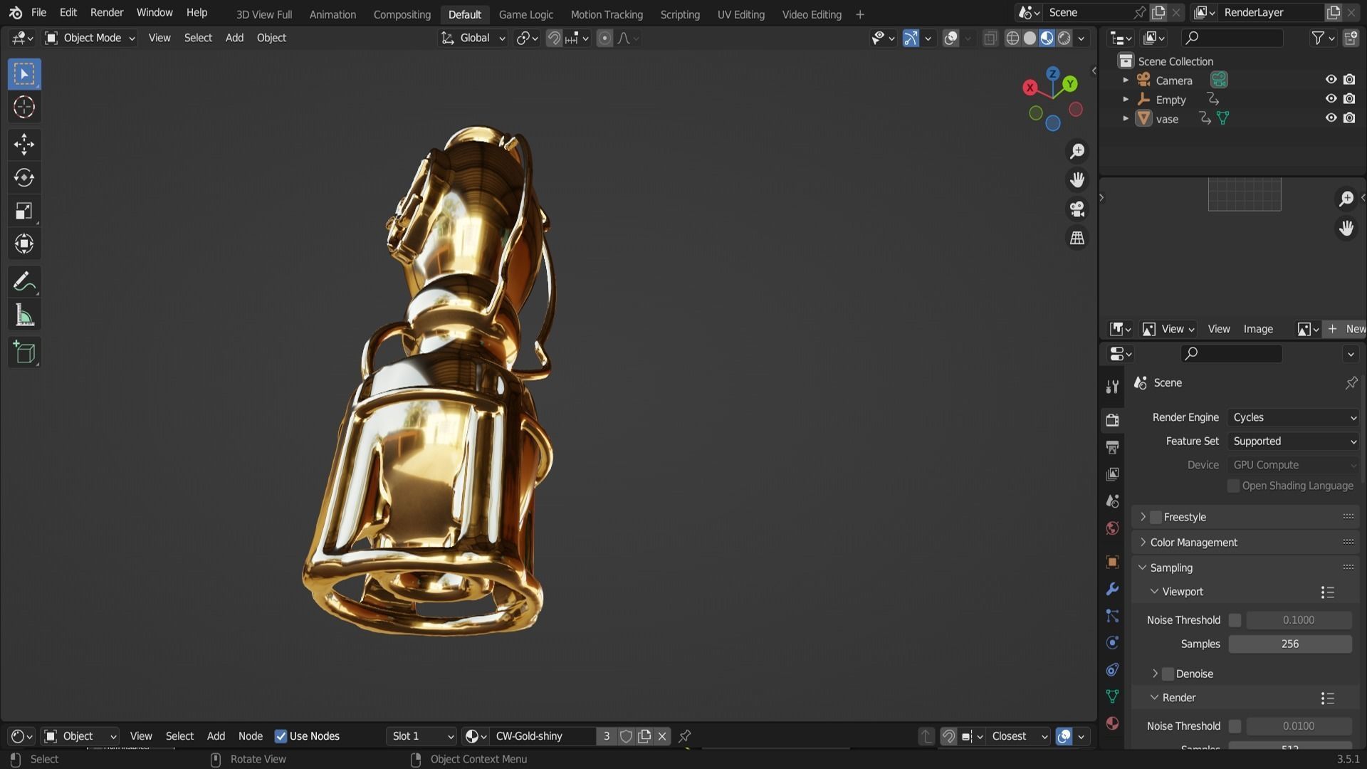Click material user count 3 button
Viewport: 1367px width, 769px height.
coord(607,736)
